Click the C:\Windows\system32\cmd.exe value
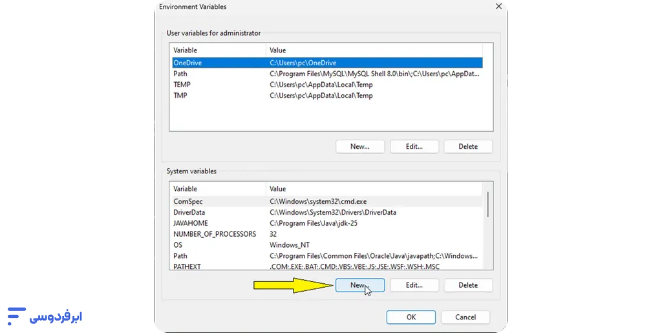The height and width of the screenshot is (333, 662). [318, 201]
